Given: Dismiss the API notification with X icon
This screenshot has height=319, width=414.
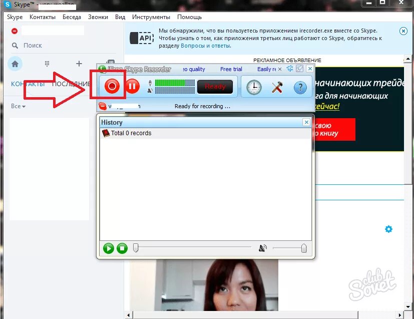Looking at the screenshot, I should [403, 31].
